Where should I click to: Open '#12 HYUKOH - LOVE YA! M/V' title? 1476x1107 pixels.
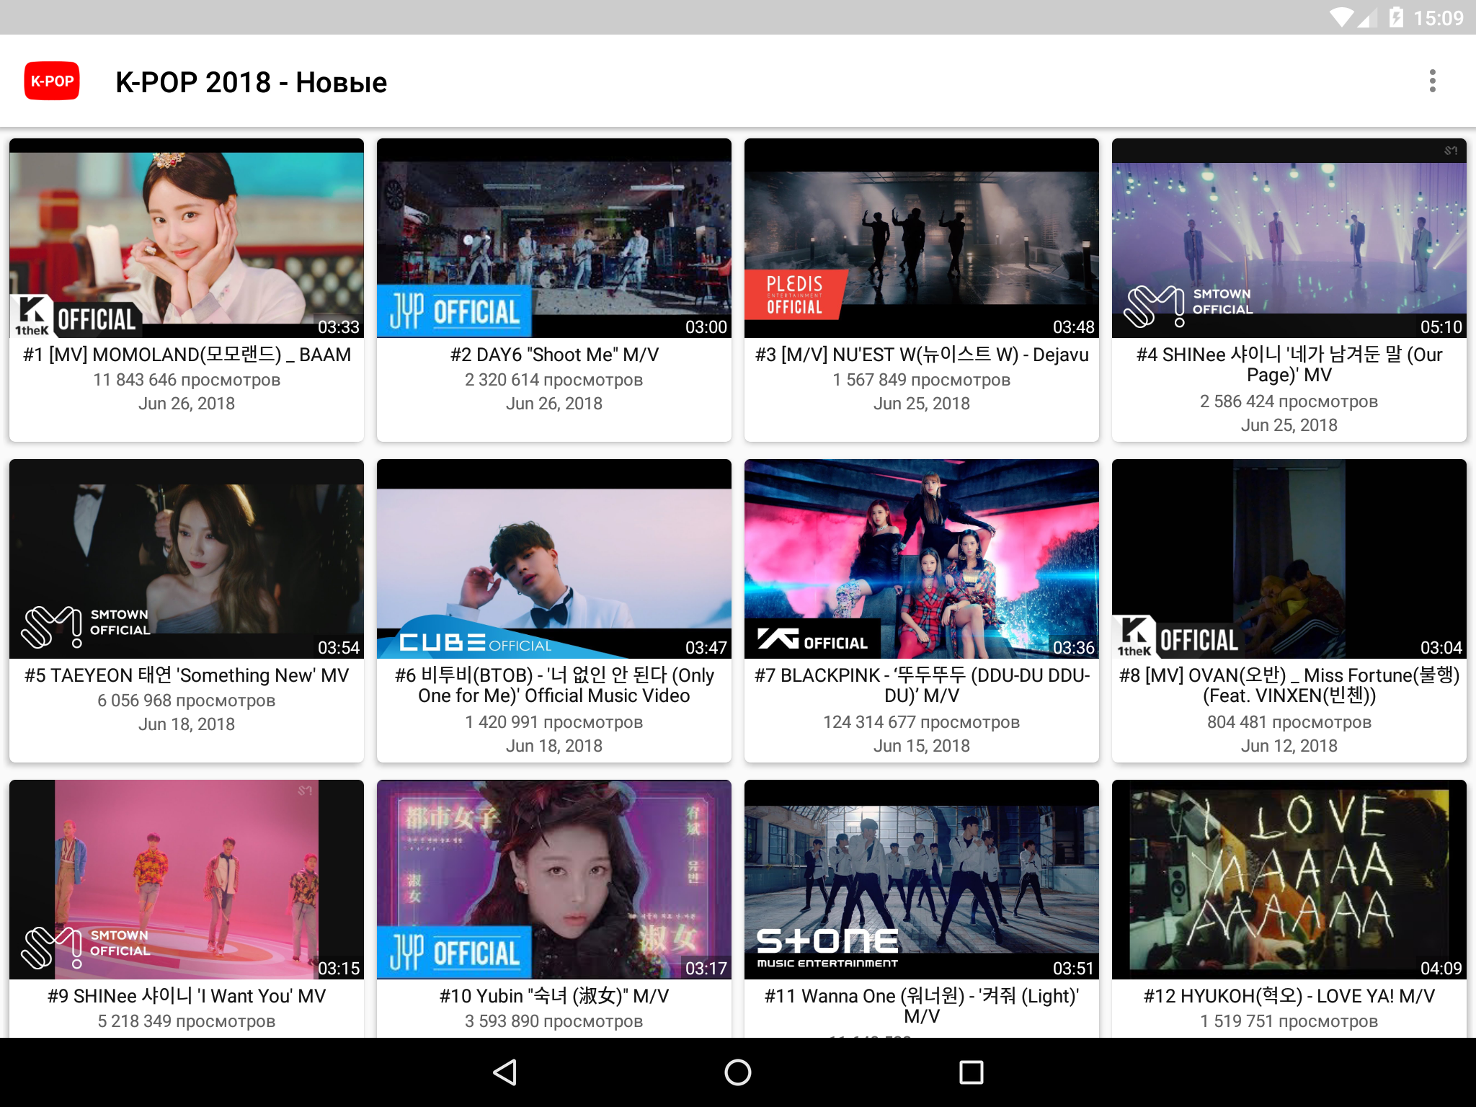click(1289, 996)
